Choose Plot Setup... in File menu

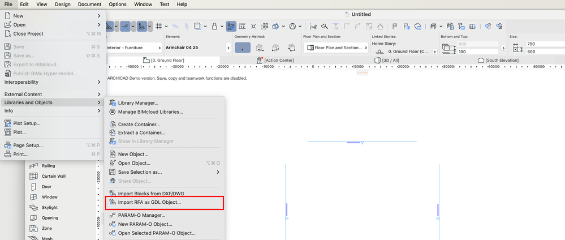53,123
